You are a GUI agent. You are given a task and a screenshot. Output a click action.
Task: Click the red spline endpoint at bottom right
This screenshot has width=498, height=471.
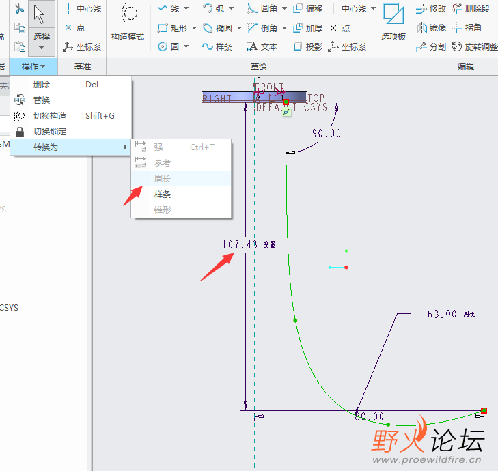tap(484, 411)
